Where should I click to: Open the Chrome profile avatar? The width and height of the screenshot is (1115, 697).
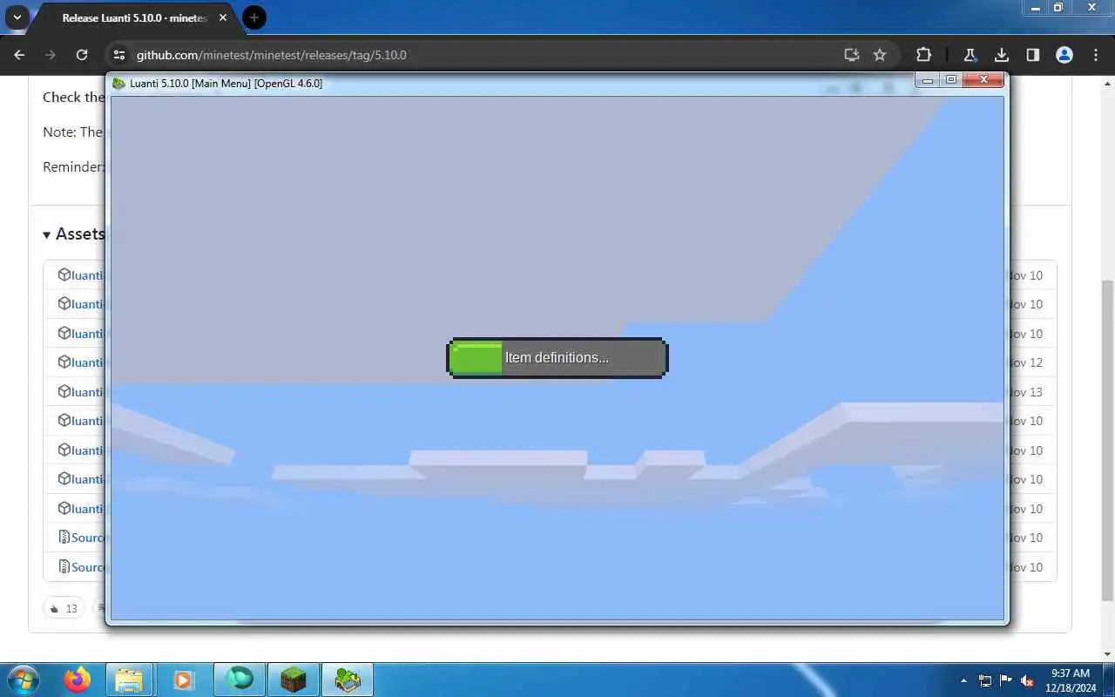coord(1064,55)
